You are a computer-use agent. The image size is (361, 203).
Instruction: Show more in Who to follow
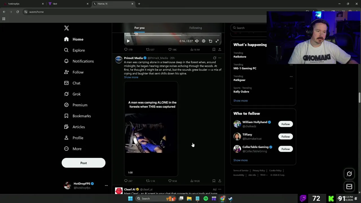point(241,160)
